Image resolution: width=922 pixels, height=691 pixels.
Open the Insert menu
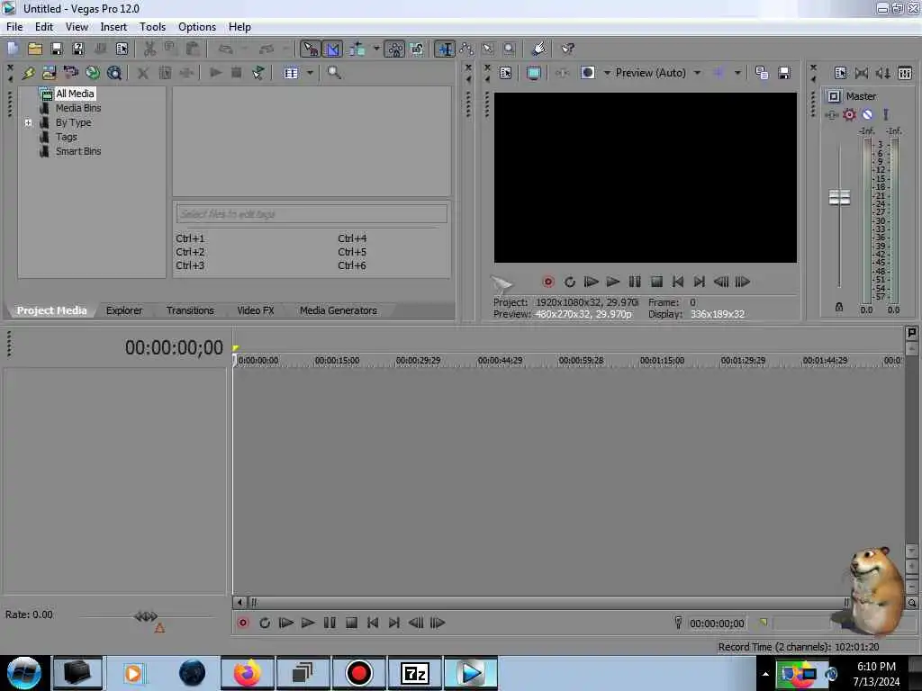[113, 27]
